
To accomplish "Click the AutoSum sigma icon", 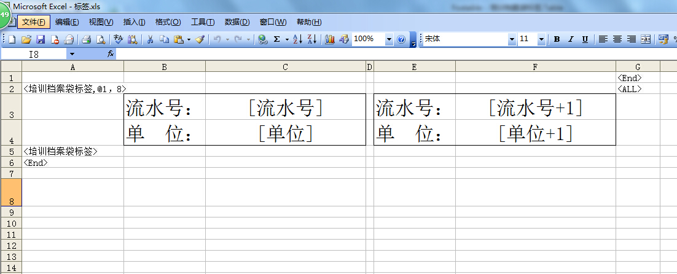I will [x=276, y=39].
